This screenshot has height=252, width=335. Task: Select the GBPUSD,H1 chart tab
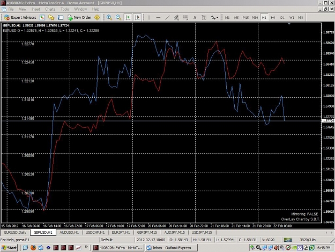pyautogui.click(x=43, y=233)
